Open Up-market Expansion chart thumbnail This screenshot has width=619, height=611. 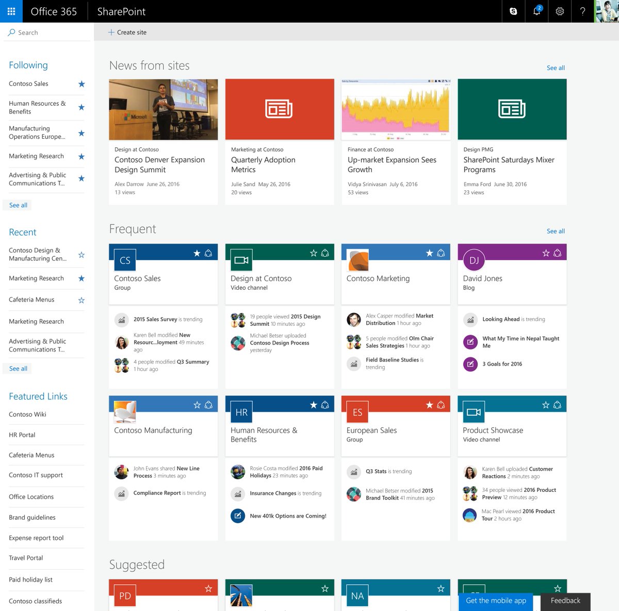pos(396,109)
